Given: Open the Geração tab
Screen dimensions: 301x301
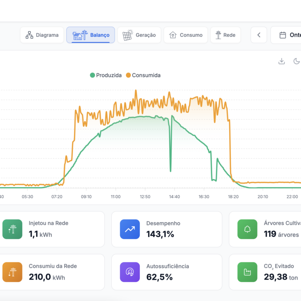Looking at the screenshot, I should click(139, 35).
